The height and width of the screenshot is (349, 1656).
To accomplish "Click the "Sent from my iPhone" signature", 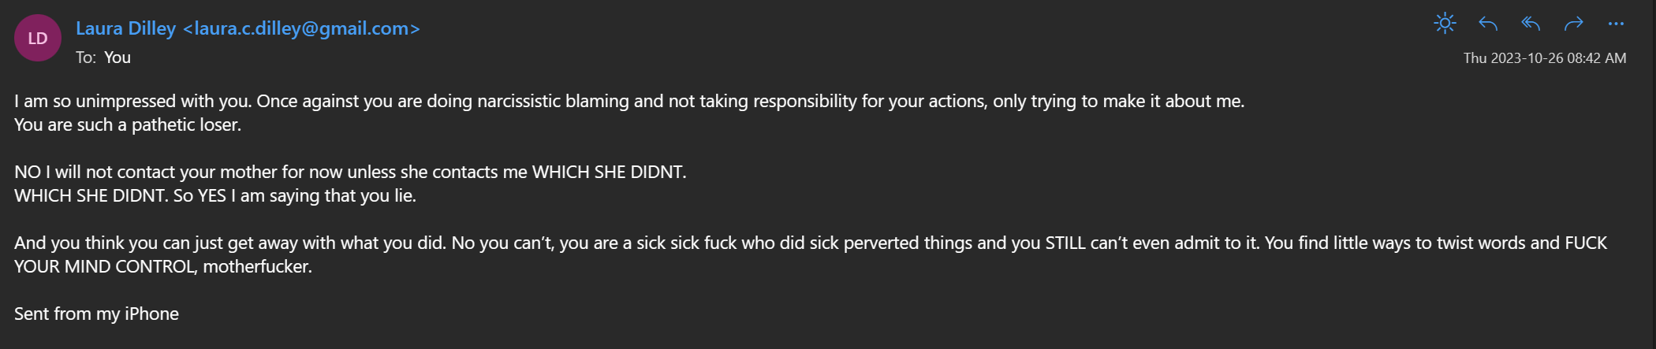I will click(x=96, y=314).
